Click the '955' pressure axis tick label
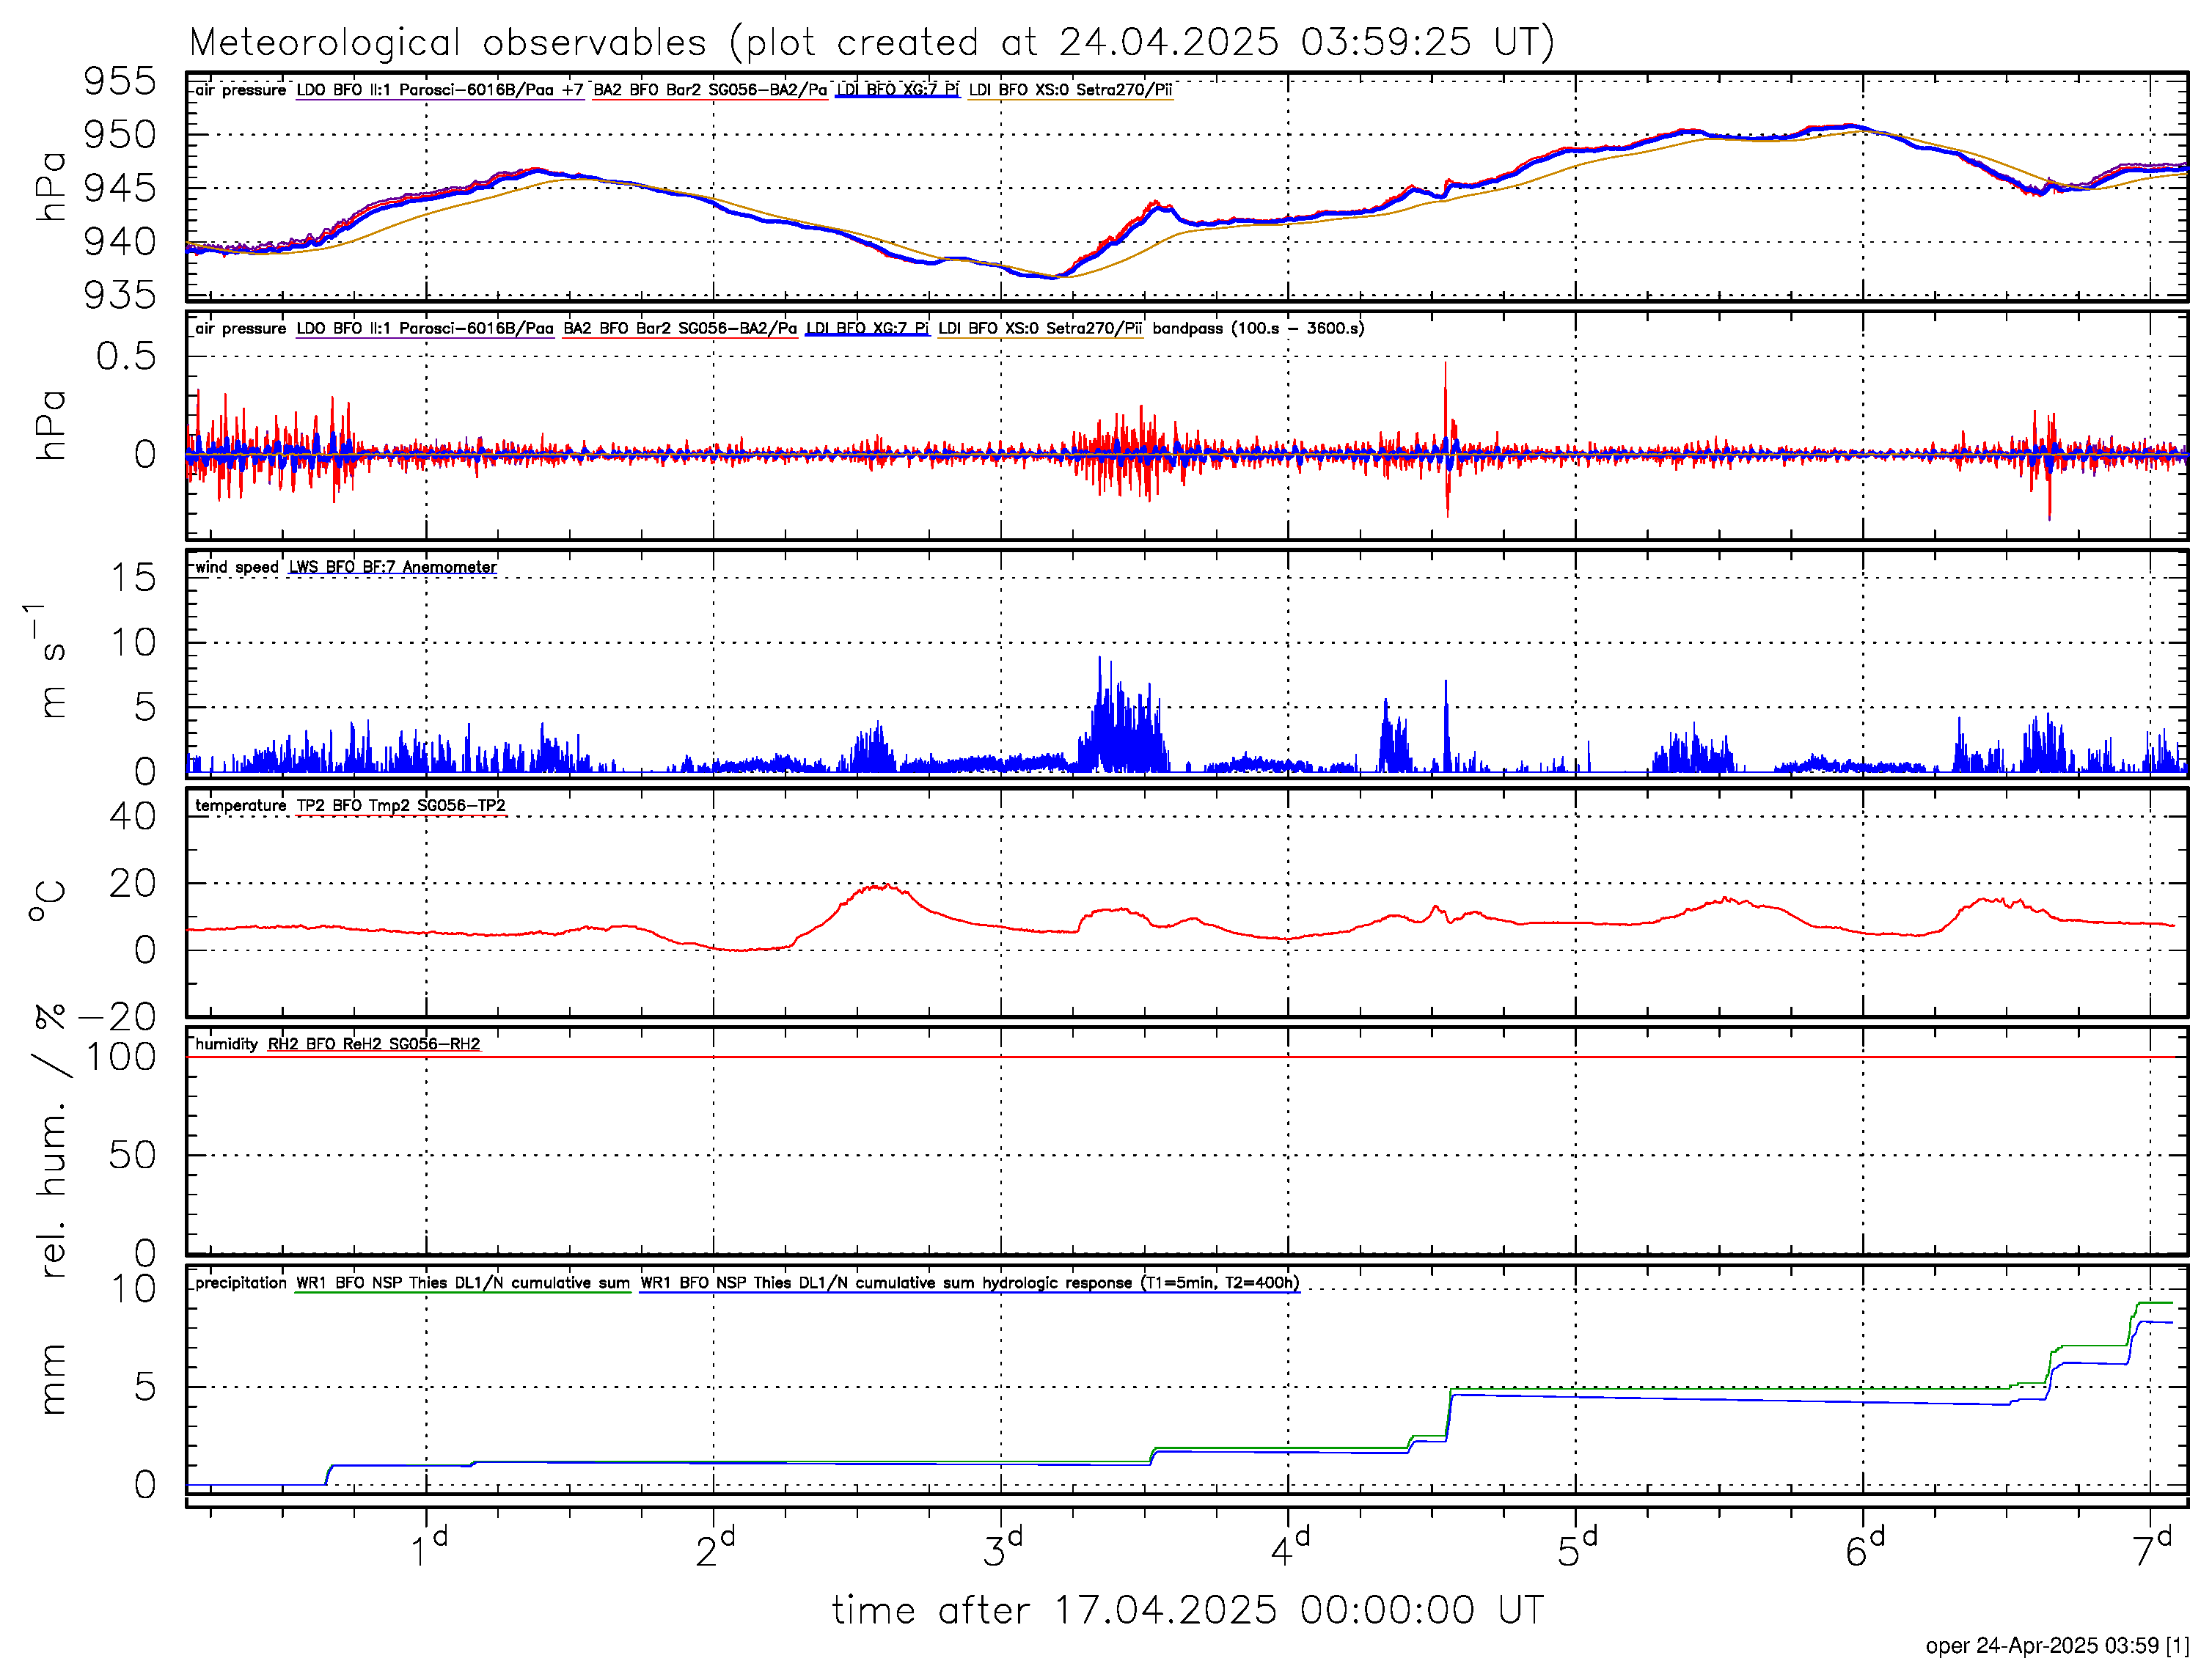2212x1680 pixels. pyautogui.click(x=120, y=81)
